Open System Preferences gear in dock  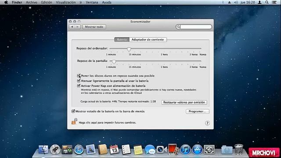click(x=209, y=150)
